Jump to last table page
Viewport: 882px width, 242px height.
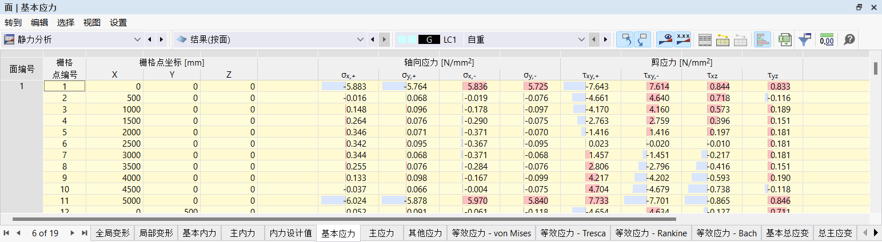[x=84, y=233]
